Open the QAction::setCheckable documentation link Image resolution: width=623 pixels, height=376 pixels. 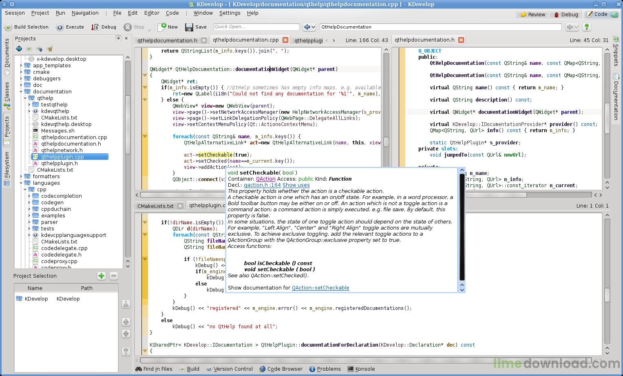tap(320, 288)
